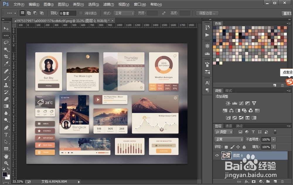Swap width and height arrows button
Screen dimensions: 293x185
(164, 13)
